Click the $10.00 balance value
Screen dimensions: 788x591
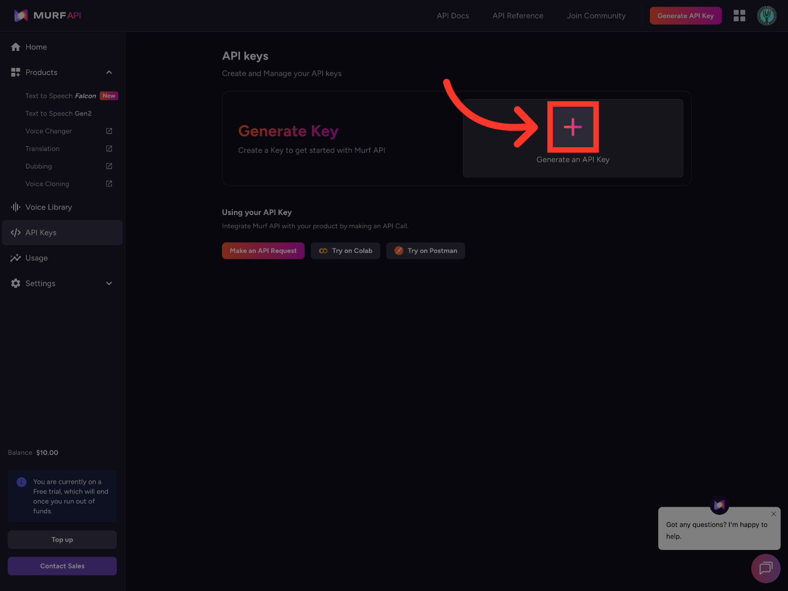pyautogui.click(x=47, y=453)
